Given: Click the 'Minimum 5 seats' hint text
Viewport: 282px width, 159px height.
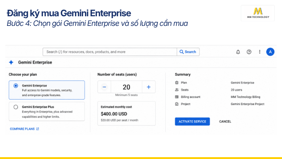Looking at the screenshot, I should [x=127, y=95].
